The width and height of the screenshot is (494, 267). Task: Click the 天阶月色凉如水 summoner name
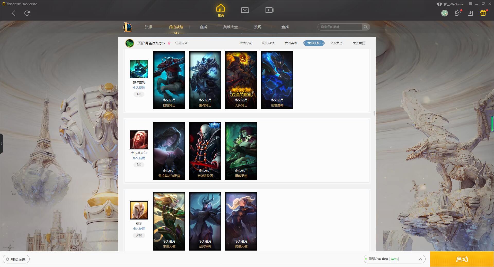point(151,43)
